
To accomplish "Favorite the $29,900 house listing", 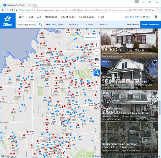I will pos(155,94).
